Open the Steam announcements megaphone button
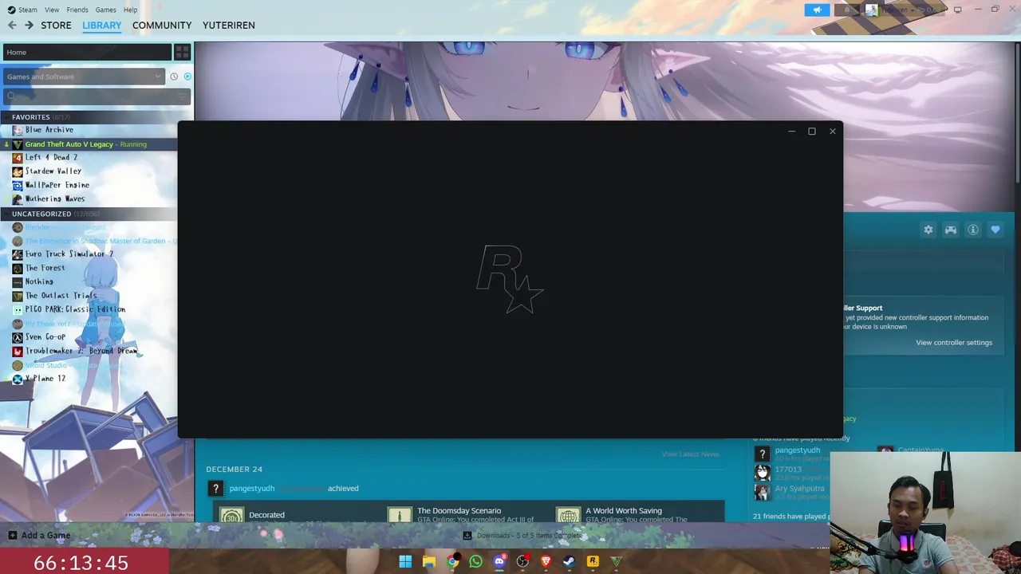 [x=817, y=10]
